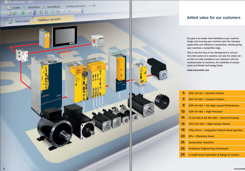Click the green book toolbar icon

click(x=23, y=13)
